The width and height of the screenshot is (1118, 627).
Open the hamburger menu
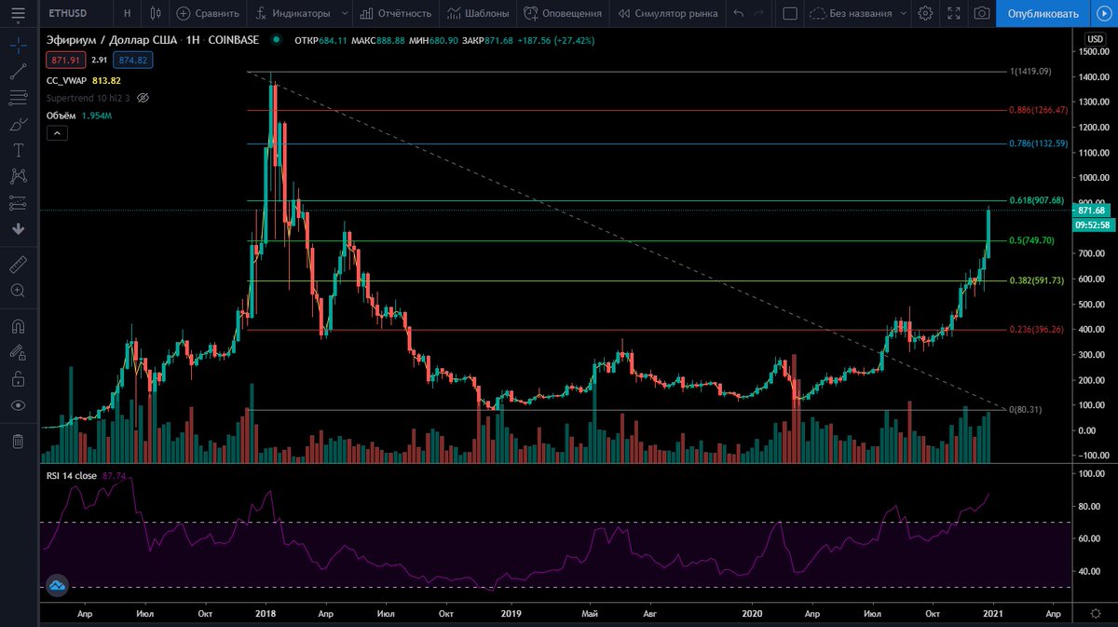tap(19, 13)
